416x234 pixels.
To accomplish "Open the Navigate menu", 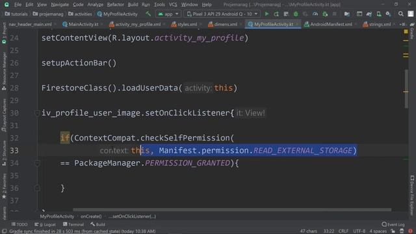I will (x=60, y=5).
